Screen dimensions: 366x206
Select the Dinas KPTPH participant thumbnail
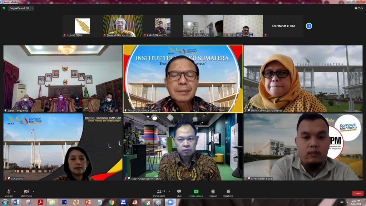pos(123,26)
